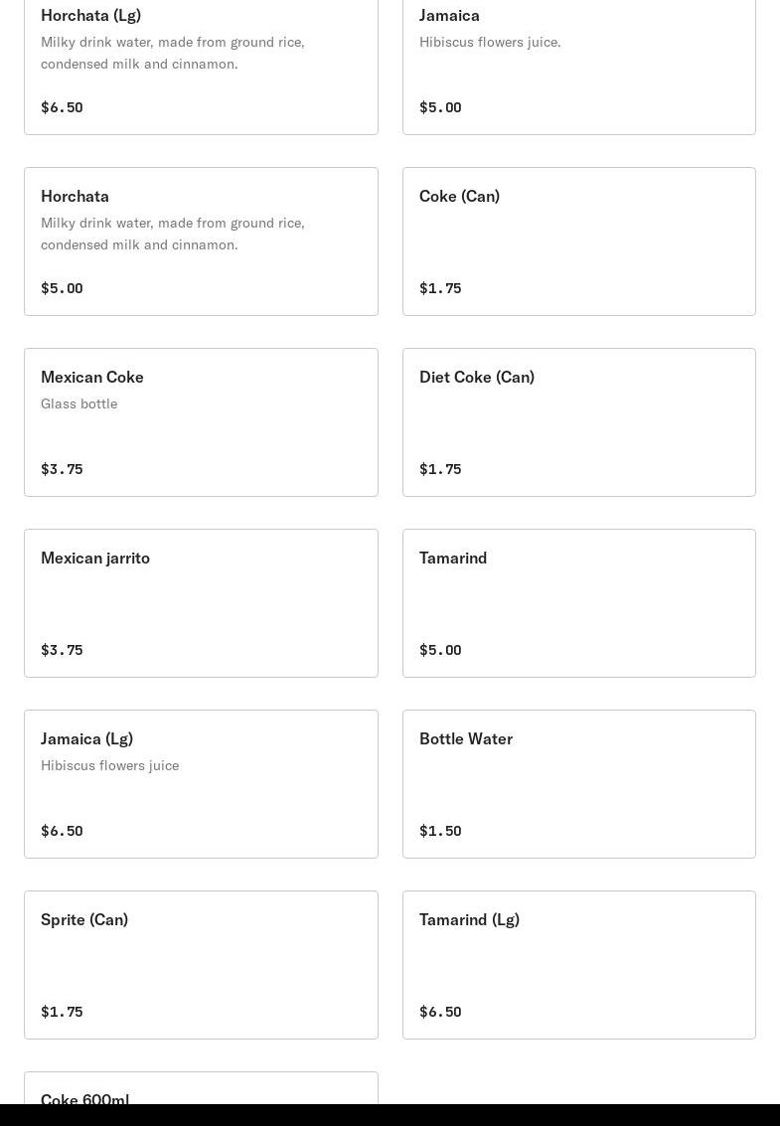
Task: Open the Mexican jarrito item card
Action: coord(201,603)
